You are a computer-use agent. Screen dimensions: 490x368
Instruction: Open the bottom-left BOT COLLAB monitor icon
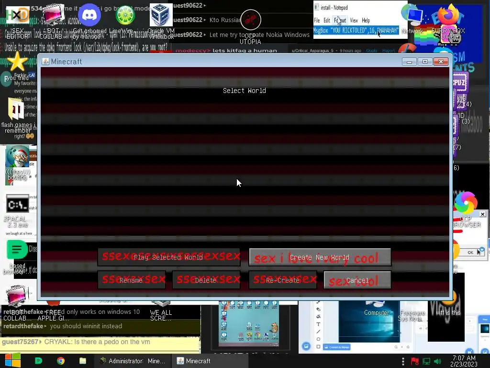click(18, 296)
